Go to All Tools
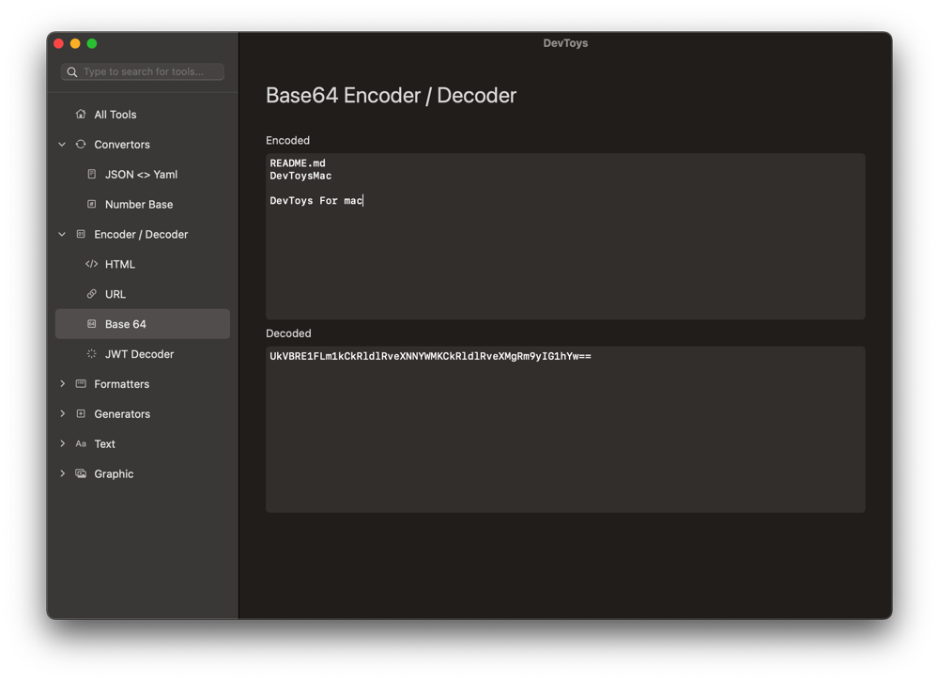Screen dimensions: 939x681 tap(115, 115)
